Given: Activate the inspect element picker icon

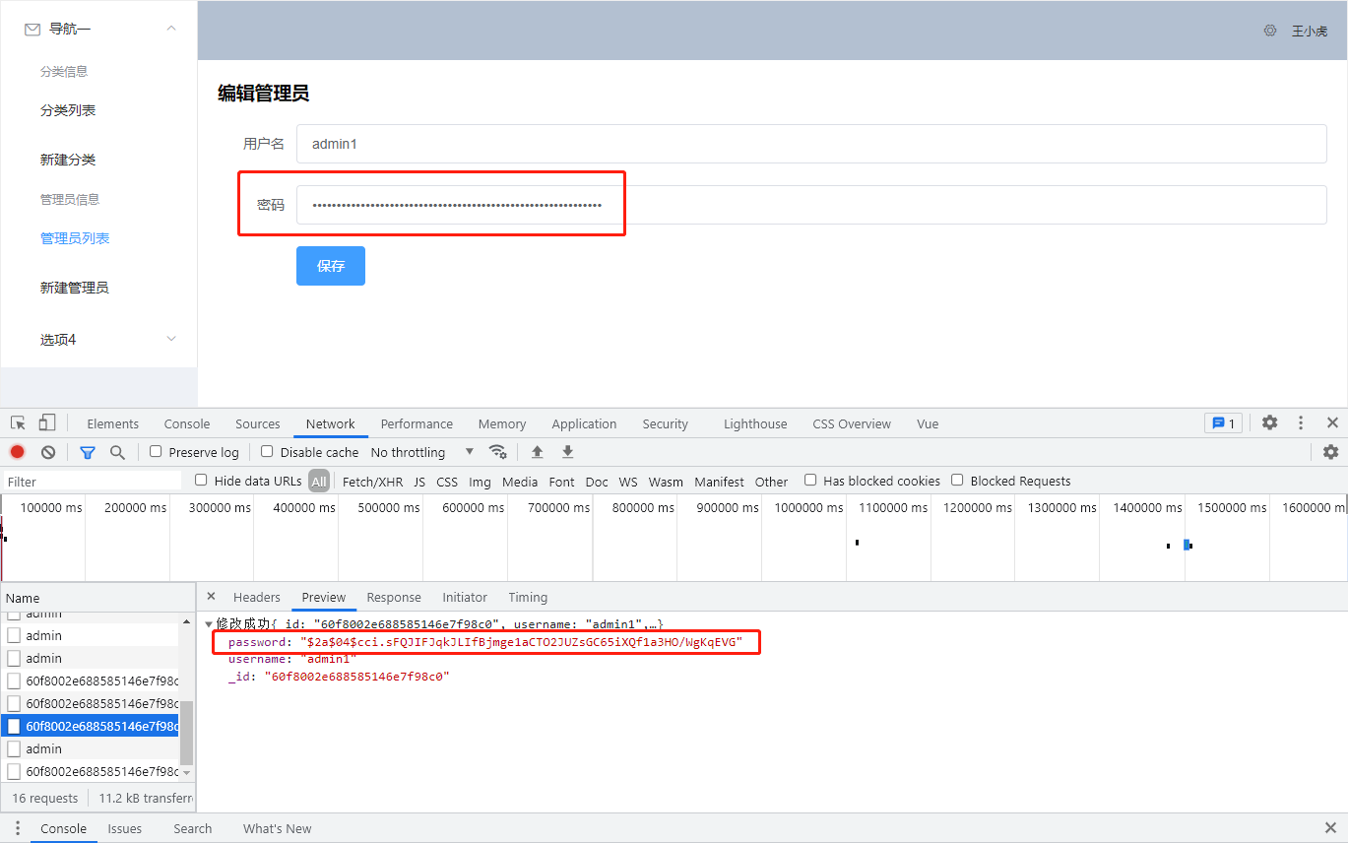Looking at the screenshot, I should click(x=16, y=421).
